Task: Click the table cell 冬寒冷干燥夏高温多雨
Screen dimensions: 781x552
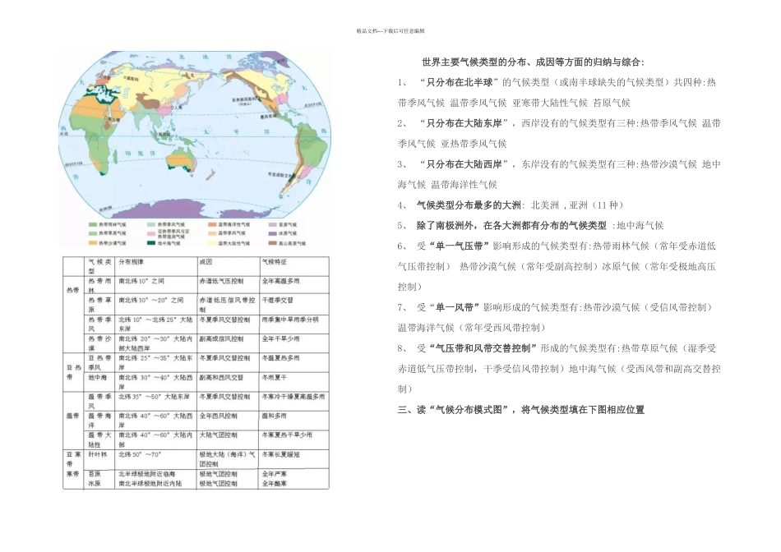Action: coord(293,397)
